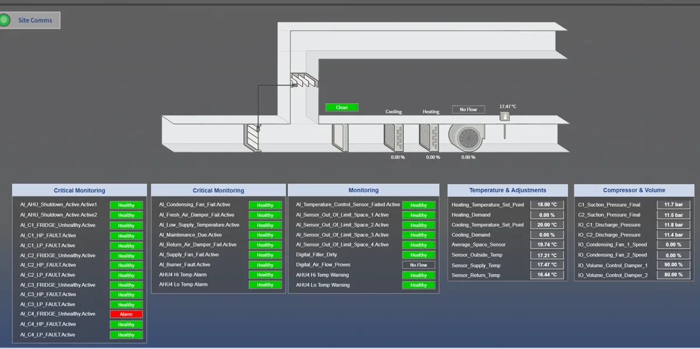The image size is (700, 349).
Task: Select the air filter graphic in duct
Action: (x=340, y=138)
